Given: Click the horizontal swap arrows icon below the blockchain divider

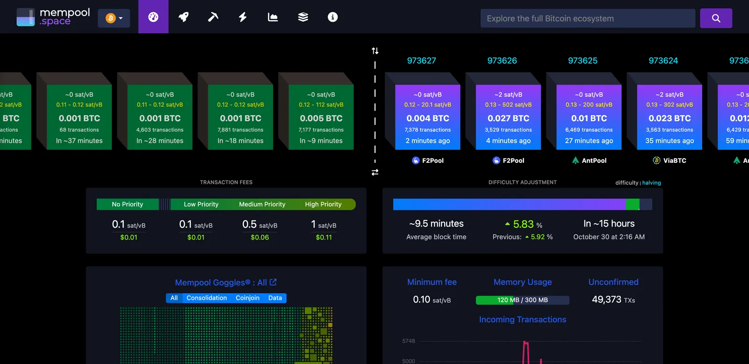Looking at the screenshot, I should click(375, 172).
